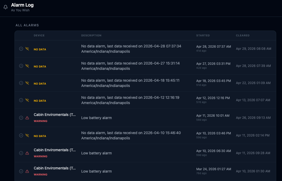Click the As You Wish subtitle
This screenshot has height=181, width=282.
pos(20,10)
